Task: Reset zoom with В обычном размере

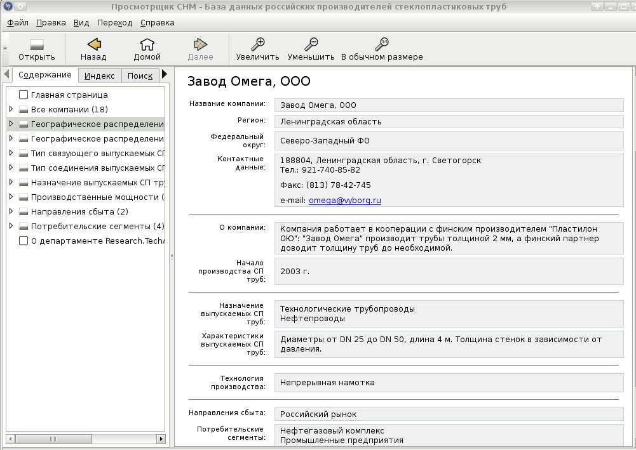Action: point(382,44)
